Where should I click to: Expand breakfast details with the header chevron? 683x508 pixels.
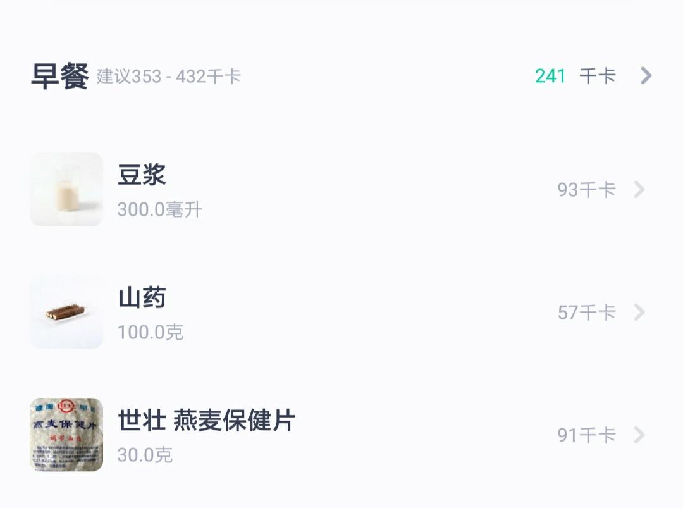pyautogui.click(x=646, y=76)
